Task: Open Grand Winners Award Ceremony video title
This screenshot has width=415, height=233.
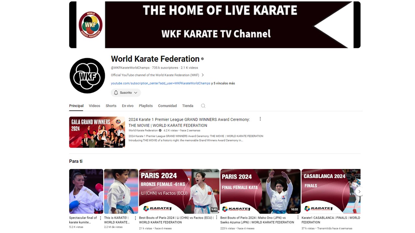Action: pyautogui.click(x=189, y=122)
